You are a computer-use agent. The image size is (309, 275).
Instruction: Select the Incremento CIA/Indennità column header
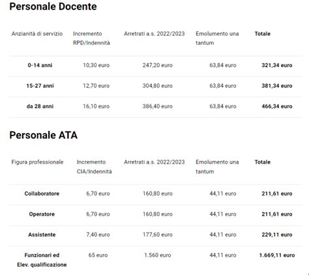(x=95, y=167)
